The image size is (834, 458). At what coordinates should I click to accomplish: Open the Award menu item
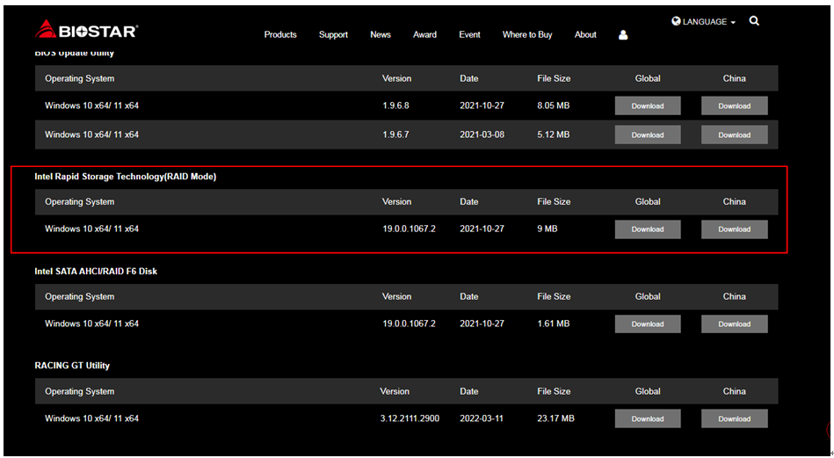click(425, 34)
